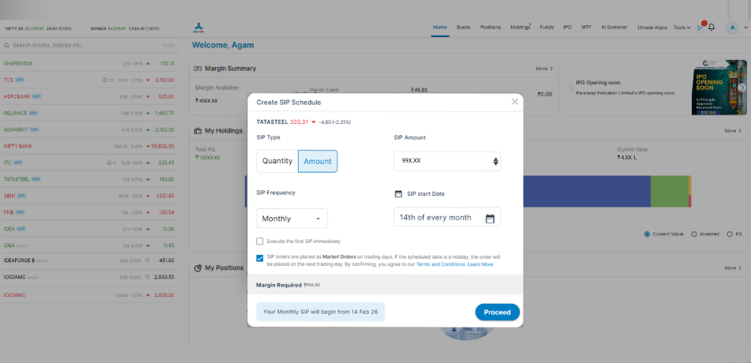
Task: Expand the Tools menu in navigation
Action: [x=681, y=28]
